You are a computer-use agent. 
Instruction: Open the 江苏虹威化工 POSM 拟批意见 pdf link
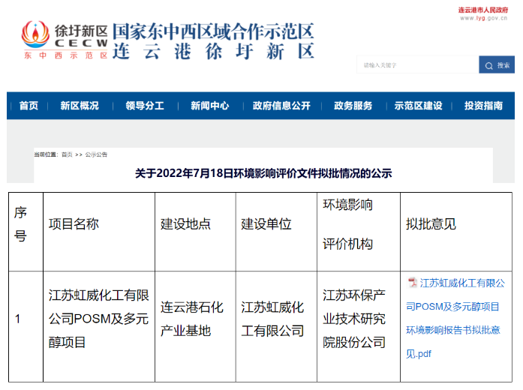point(455,318)
